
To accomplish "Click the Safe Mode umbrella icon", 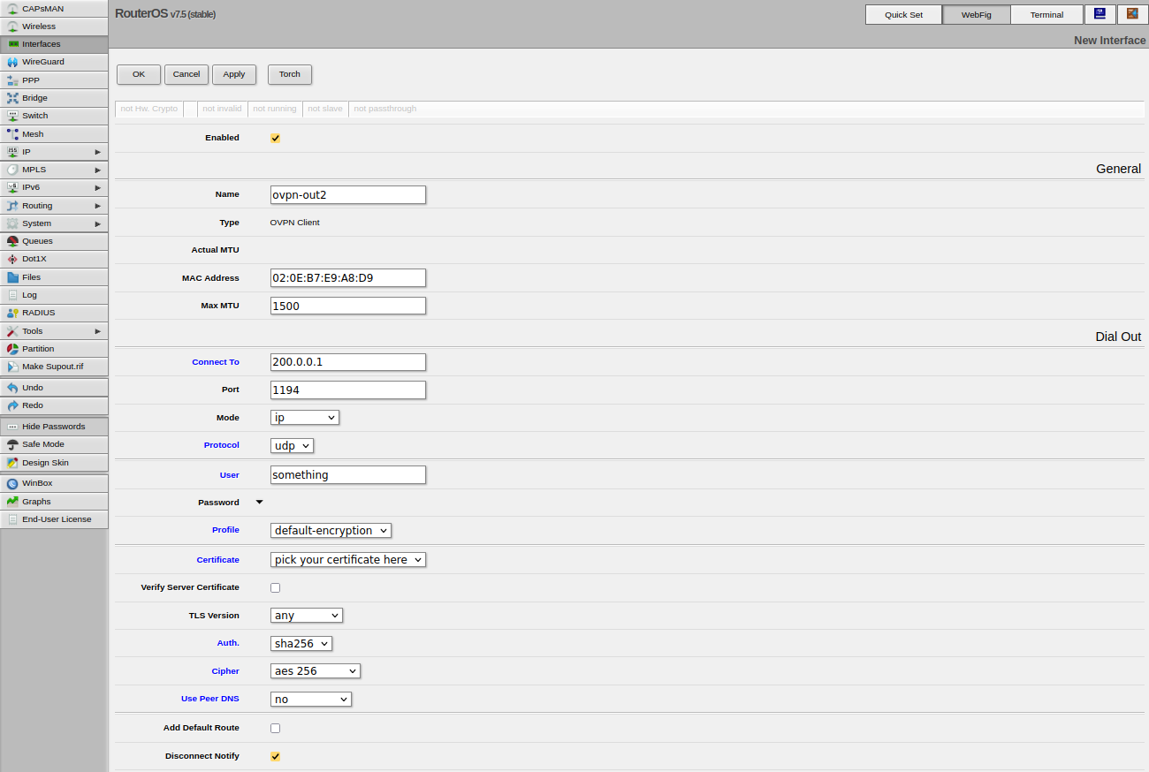I will coord(12,444).
